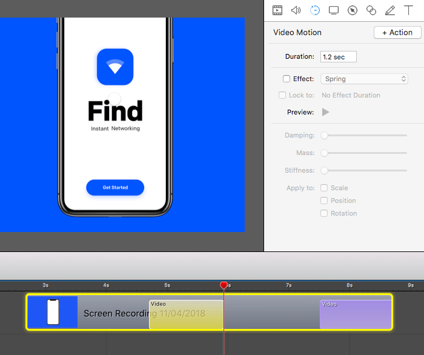
Task: Click the 'Video Motion' panel heading
Action: [x=297, y=33]
